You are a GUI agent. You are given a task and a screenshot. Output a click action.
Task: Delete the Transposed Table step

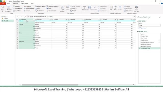tap(139, 48)
